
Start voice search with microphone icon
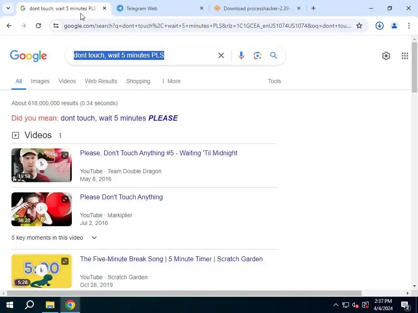coord(241,55)
